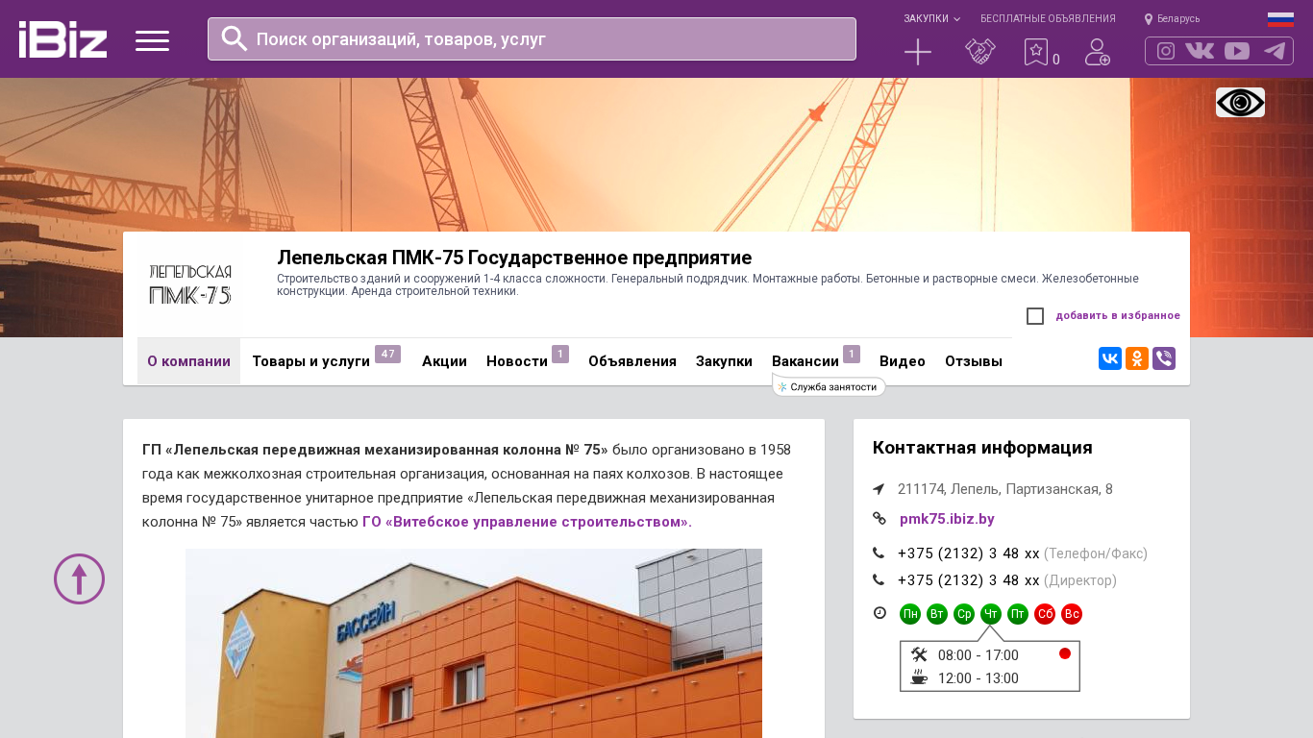1313x738 pixels.
Task: Click the organization search input field
Action: pos(532,38)
